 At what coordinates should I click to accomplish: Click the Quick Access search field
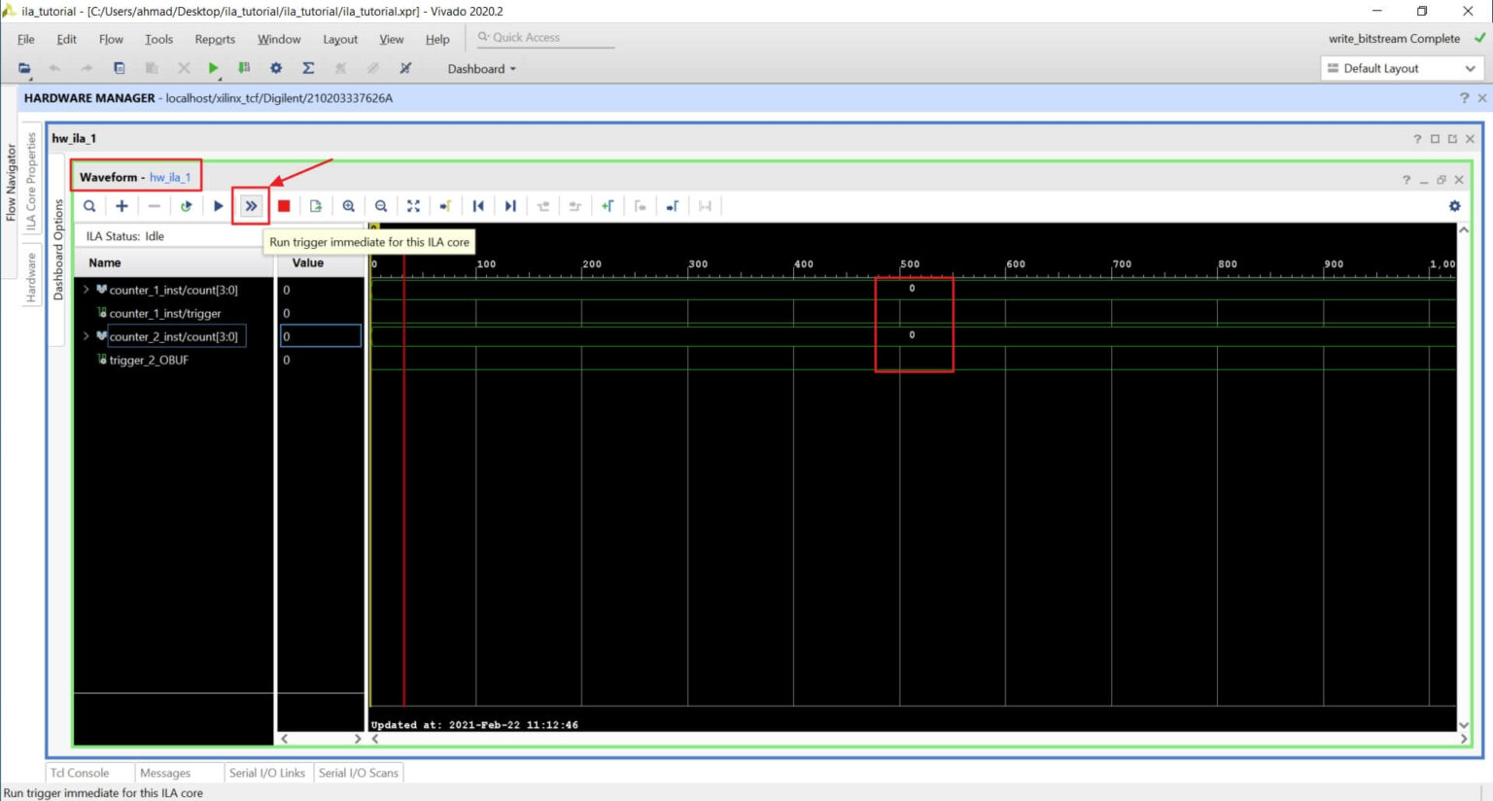pos(544,37)
